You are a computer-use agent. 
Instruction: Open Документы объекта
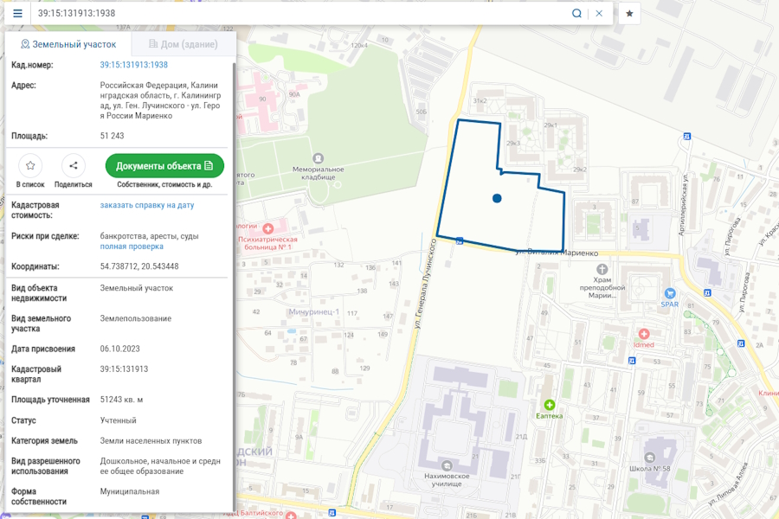tap(164, 165)
